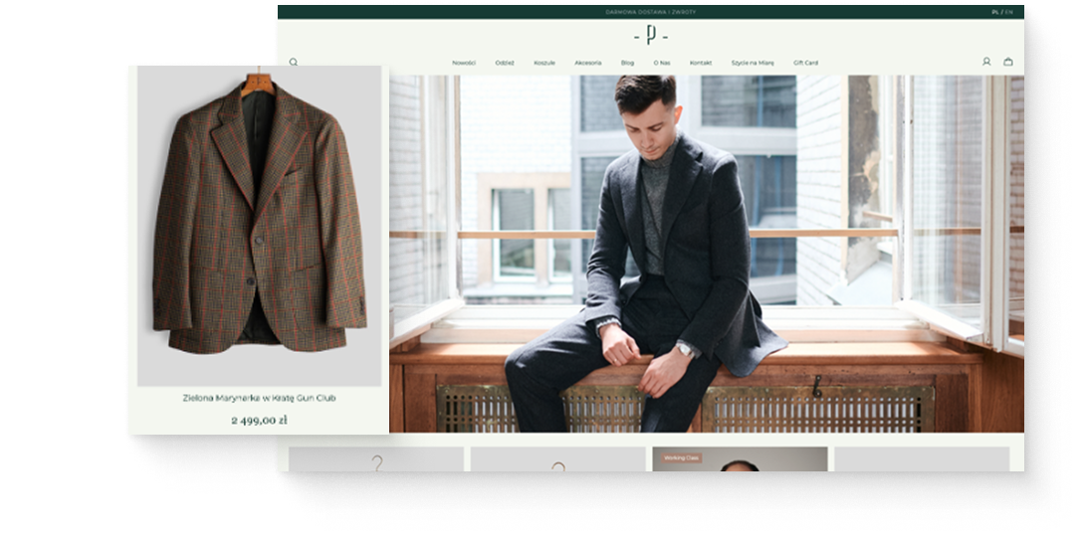Open the shopping bag icon

[1008, 62]
